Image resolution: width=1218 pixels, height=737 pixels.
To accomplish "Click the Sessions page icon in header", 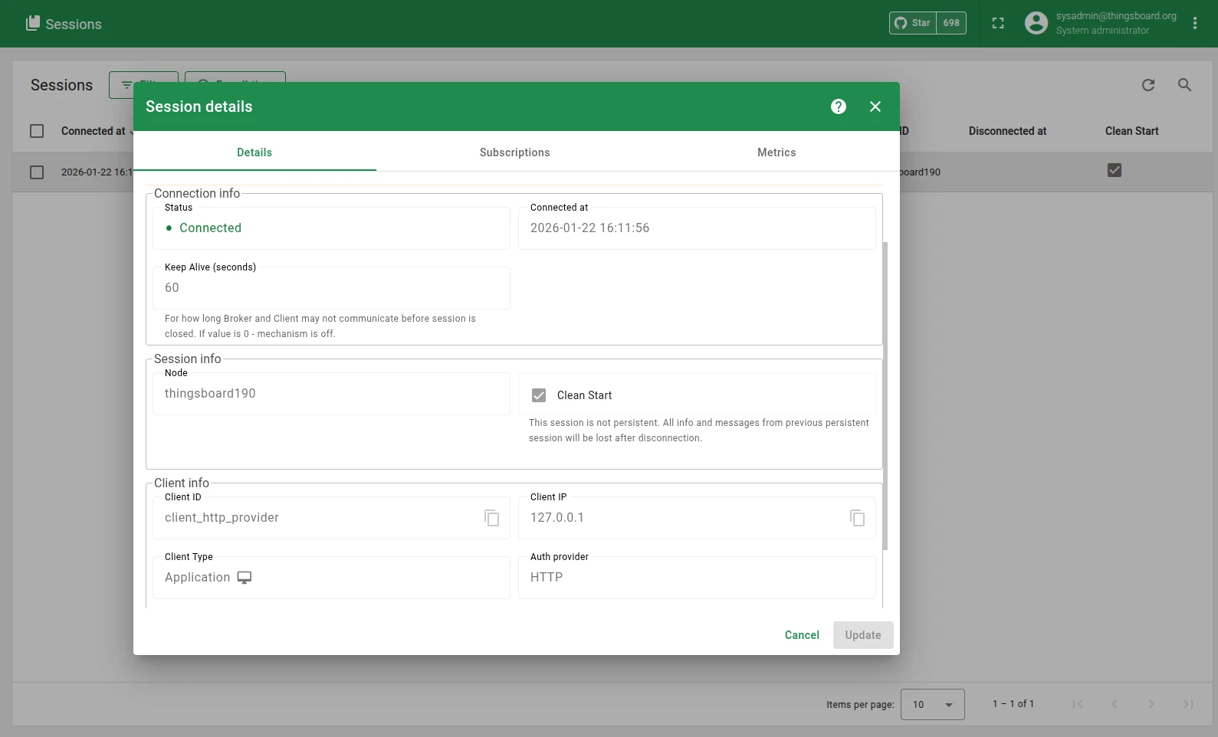I will (32, 24).
